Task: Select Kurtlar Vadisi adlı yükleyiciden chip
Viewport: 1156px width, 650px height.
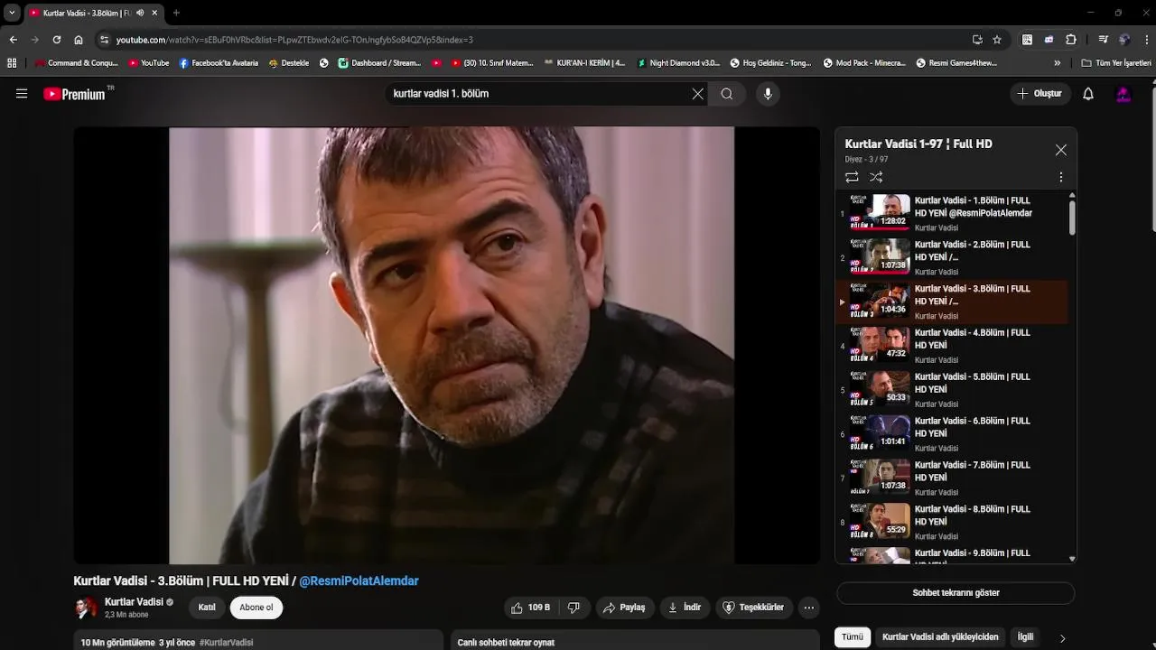Action: (x=940, y=637)
